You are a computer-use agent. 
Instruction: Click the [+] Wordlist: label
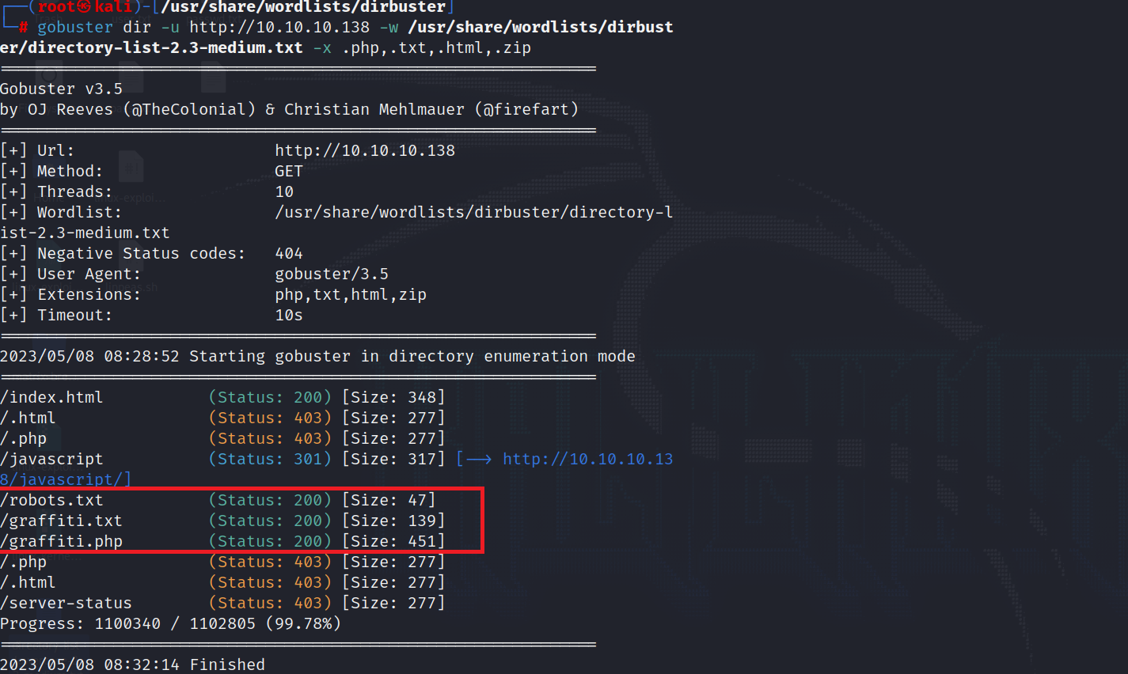point(61,212)
